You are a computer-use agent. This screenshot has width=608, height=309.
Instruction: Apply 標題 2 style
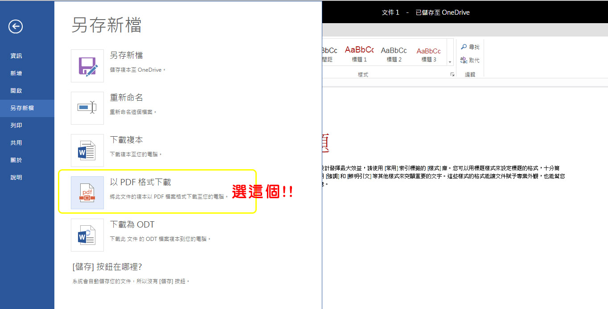point(394,54)
